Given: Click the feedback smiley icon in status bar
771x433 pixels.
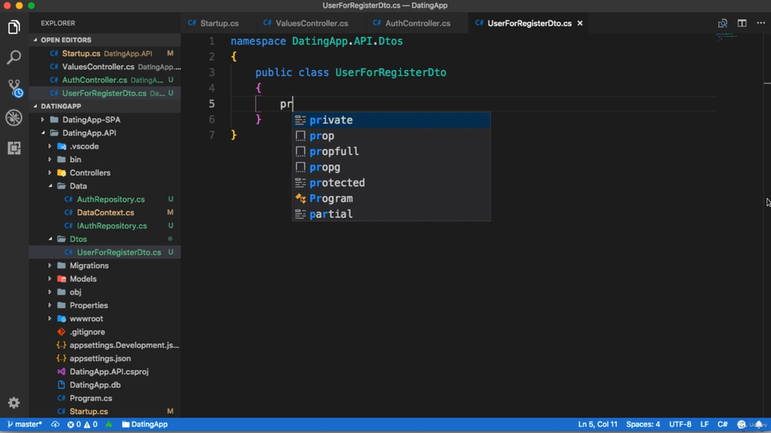Looking at the screenshot, I should (742, 425).
